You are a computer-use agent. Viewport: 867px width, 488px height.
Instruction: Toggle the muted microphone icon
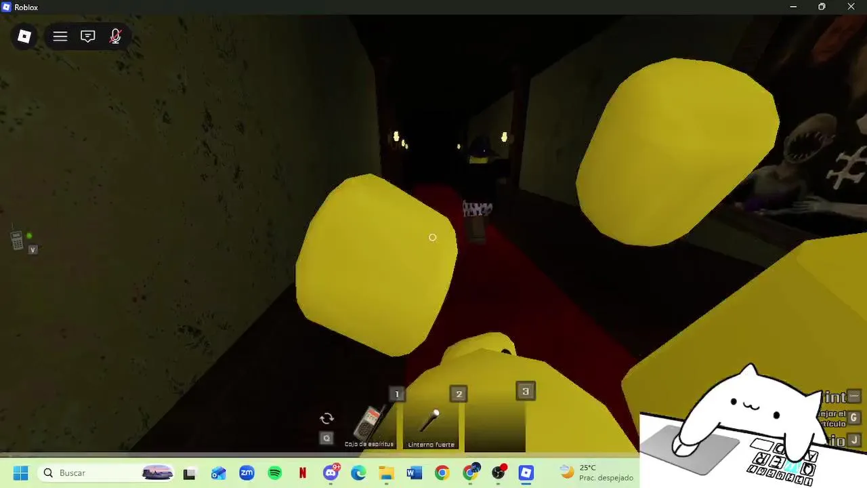116,36
